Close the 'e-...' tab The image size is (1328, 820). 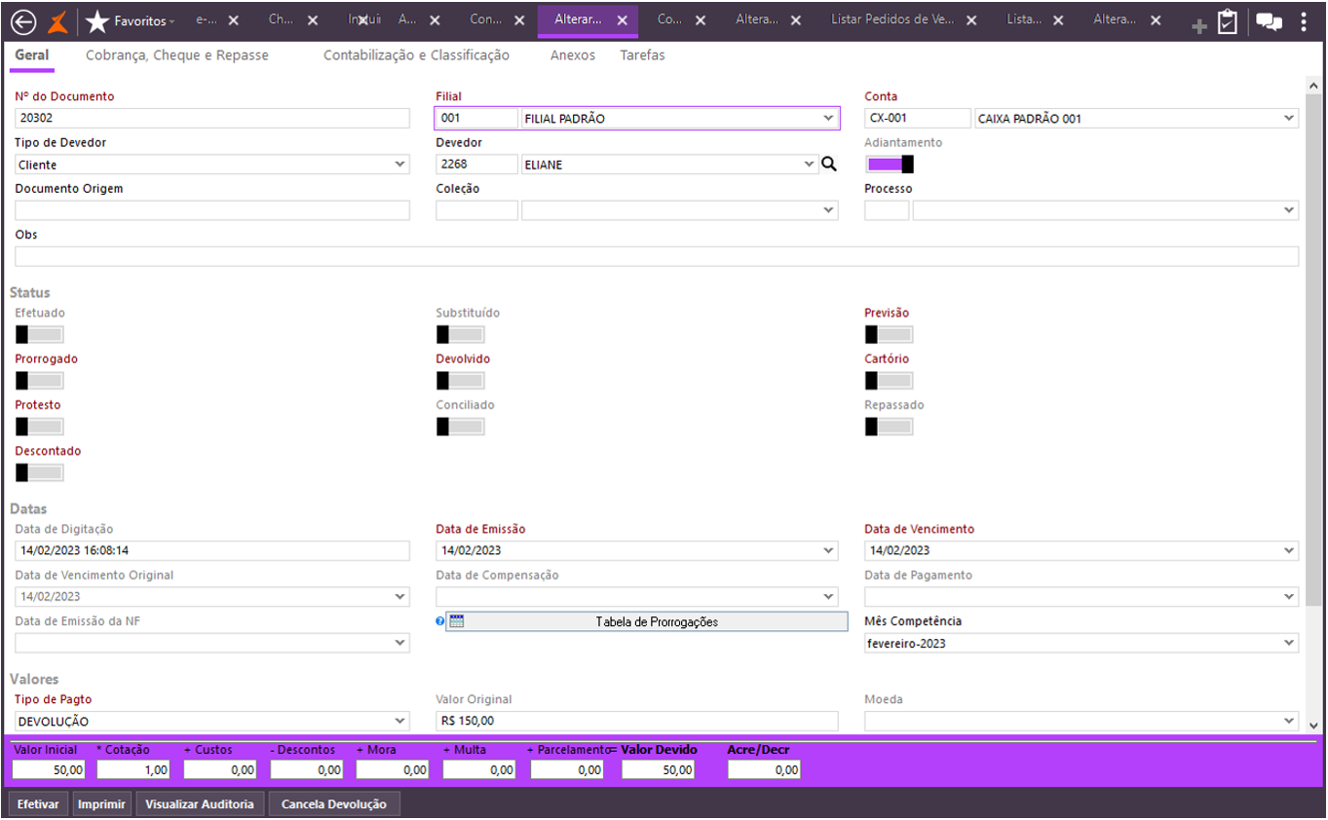234,20
